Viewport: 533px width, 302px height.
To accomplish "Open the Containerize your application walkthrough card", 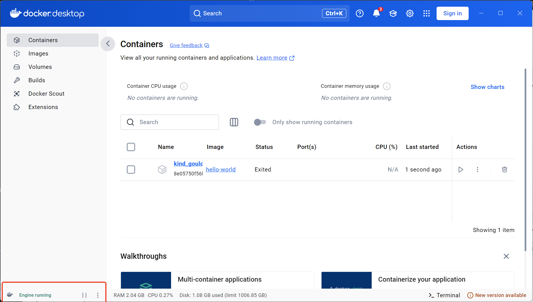I will click(x=418, y=280).
